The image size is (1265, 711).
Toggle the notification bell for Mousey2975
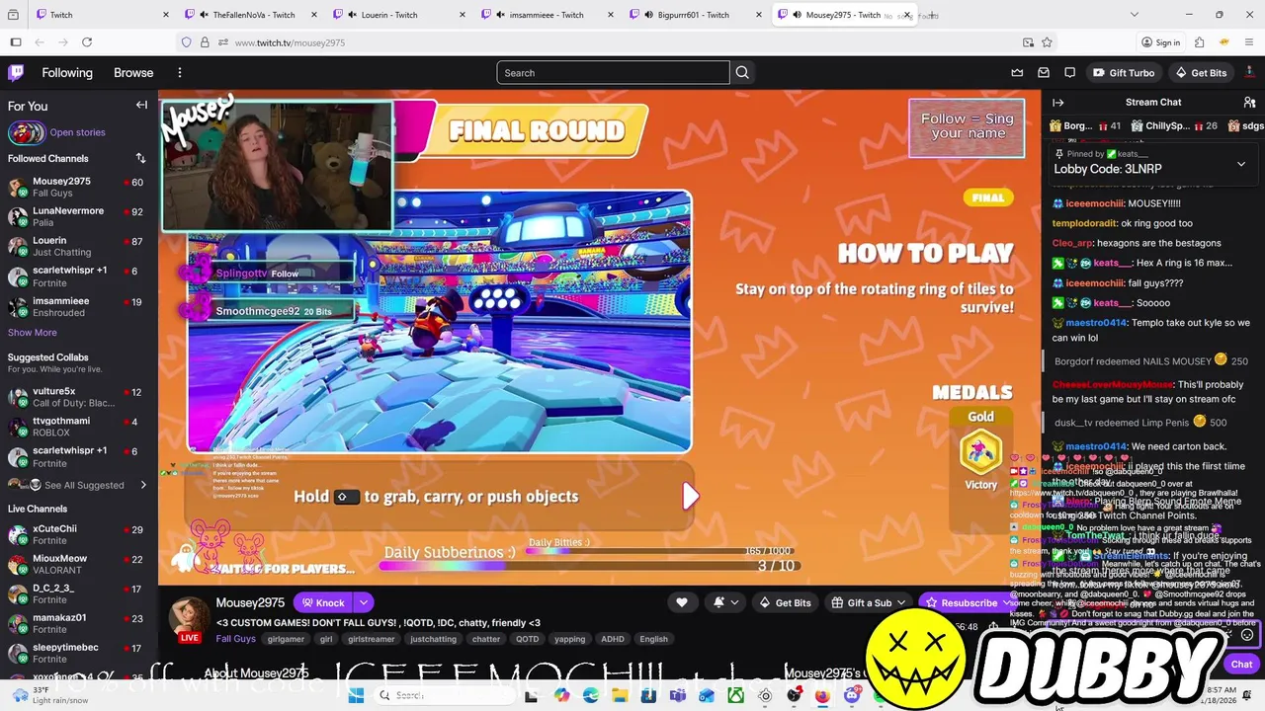click(x=723, y=602)
